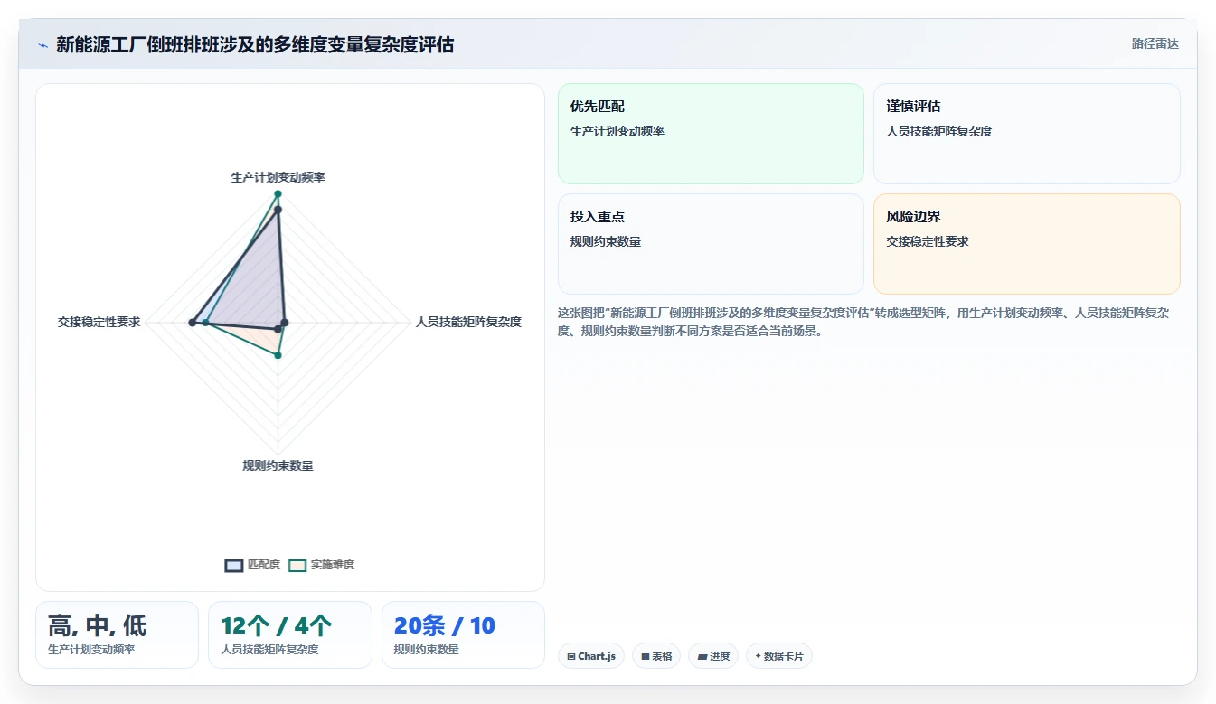Click the lightning icon beside the title
This screenshot has height=704, width=1216.
pos(42,45)
